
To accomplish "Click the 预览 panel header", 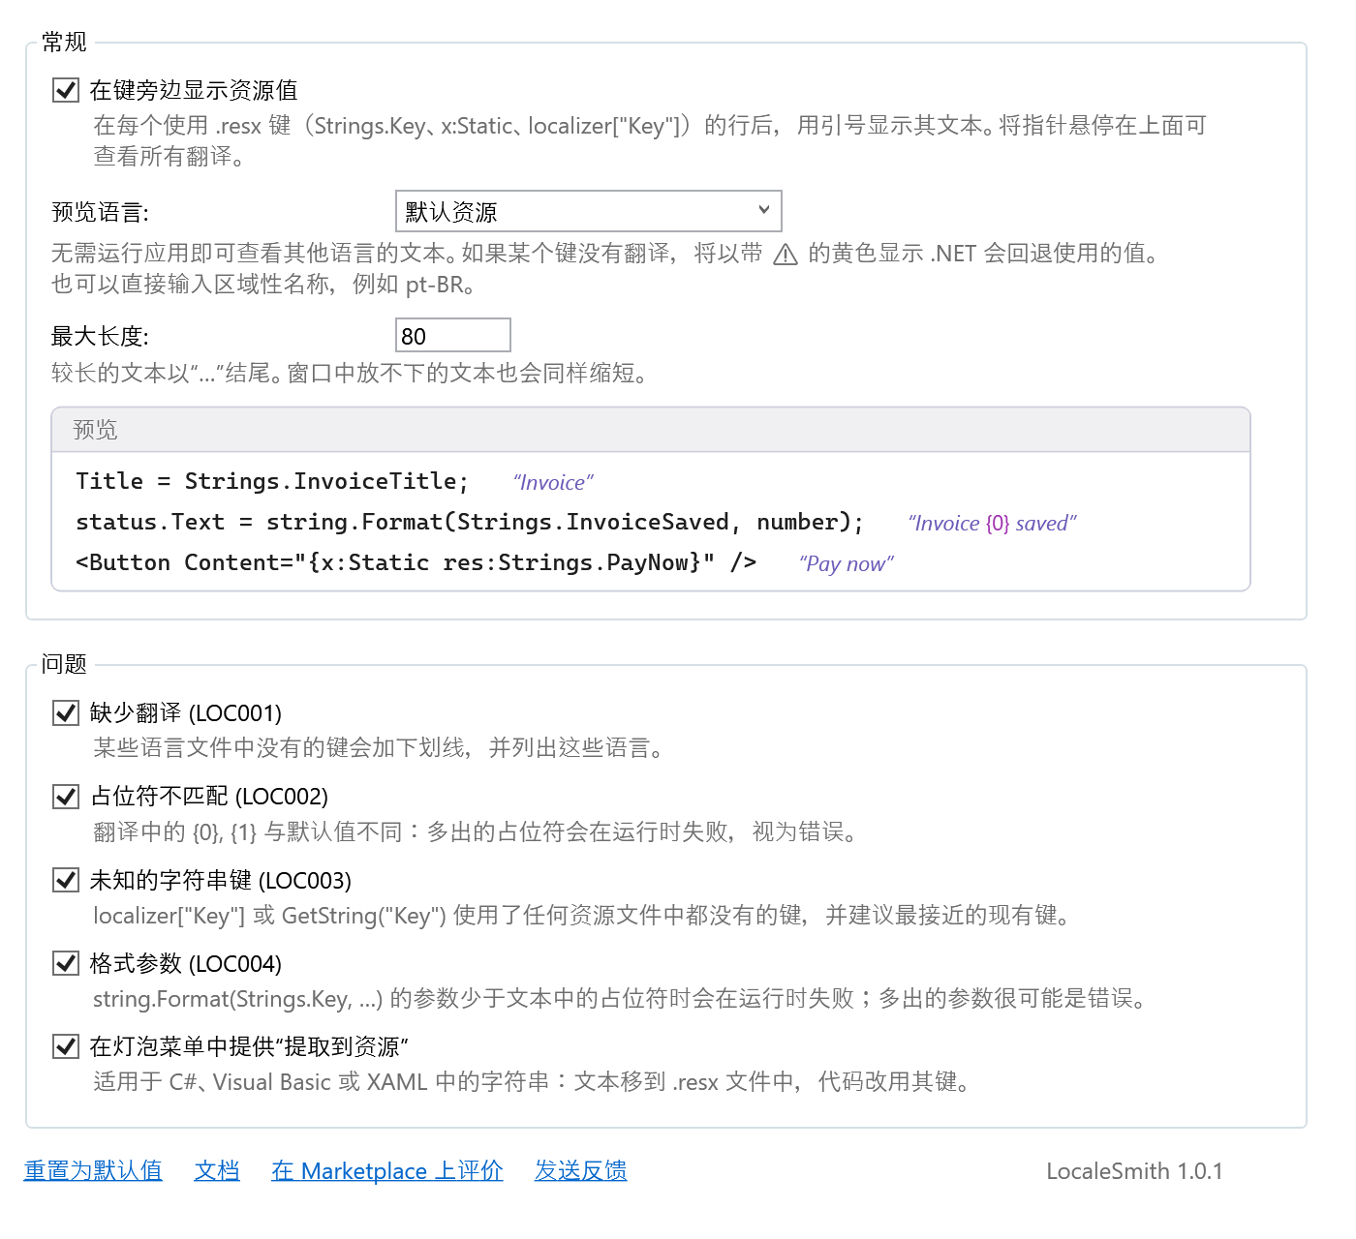I will (x=651, y=430).
